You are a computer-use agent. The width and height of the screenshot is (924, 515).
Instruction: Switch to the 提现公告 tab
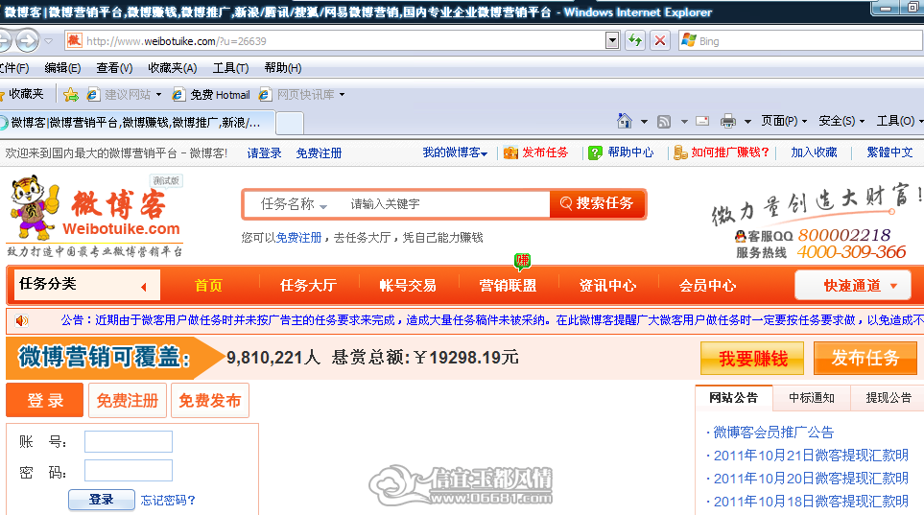click(888, 398)
